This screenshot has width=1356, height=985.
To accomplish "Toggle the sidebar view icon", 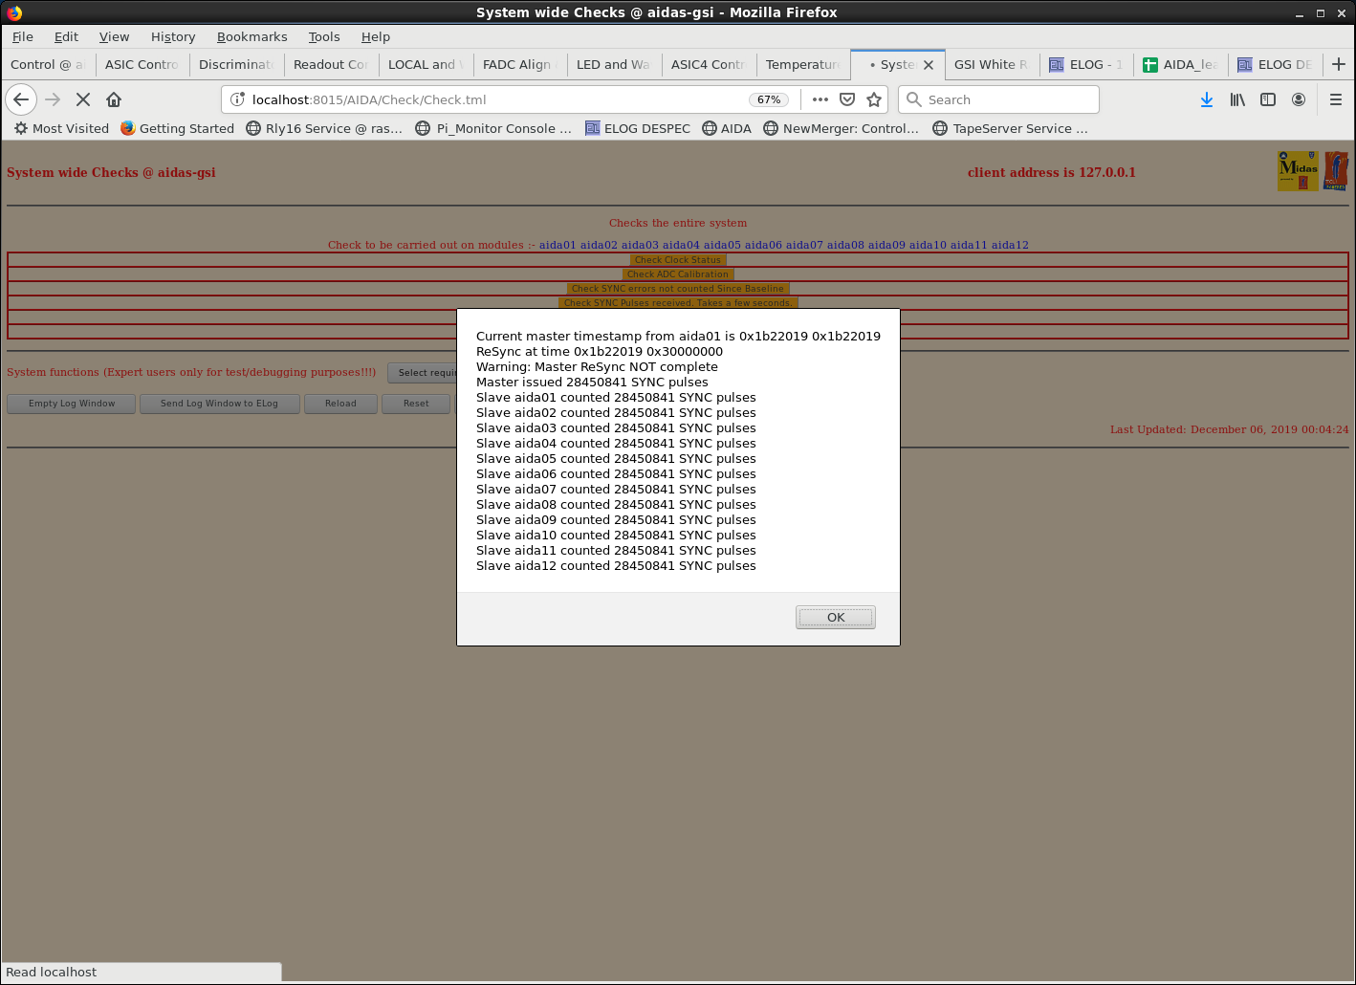I will [1268, 99].
